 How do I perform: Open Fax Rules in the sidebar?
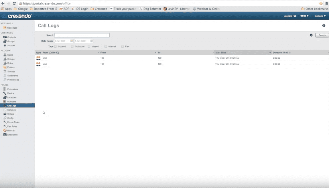coord(12,126)
